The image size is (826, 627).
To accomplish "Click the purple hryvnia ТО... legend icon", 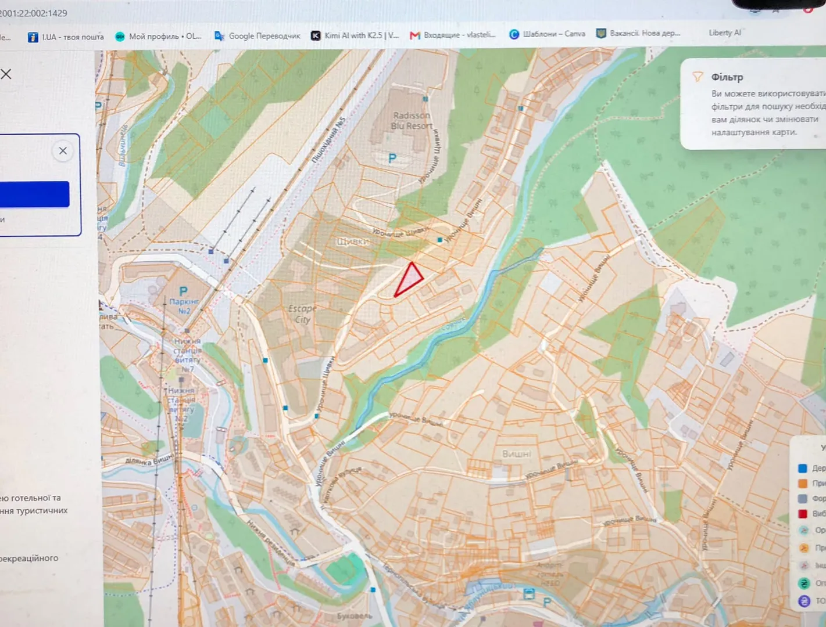I will point(804,601).
